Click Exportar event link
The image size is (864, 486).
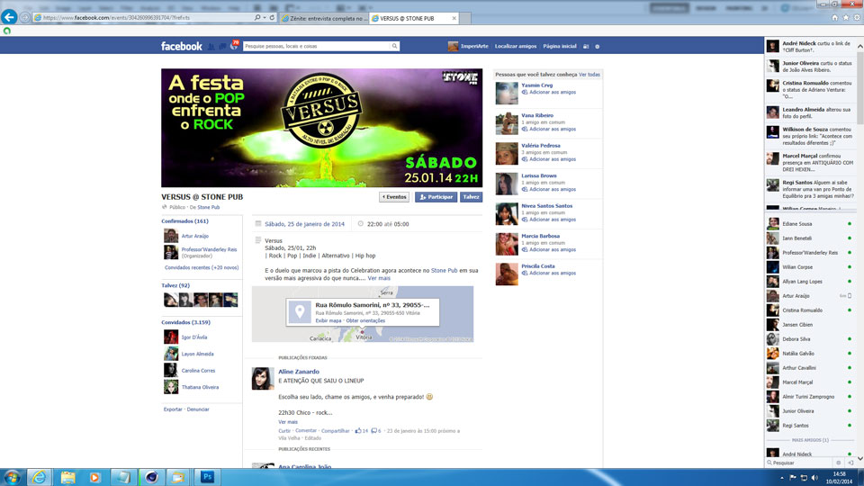[173, 409]
